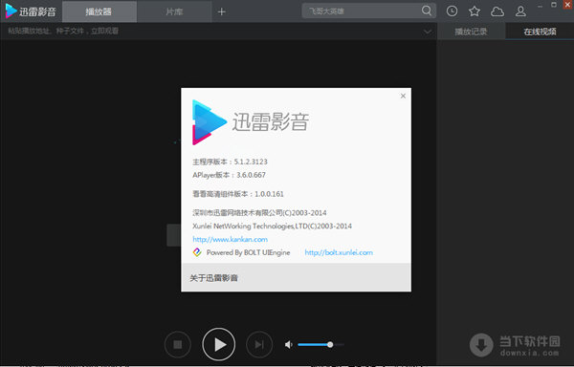Open the http://www.kankan.com link

[x=231, y=240]
